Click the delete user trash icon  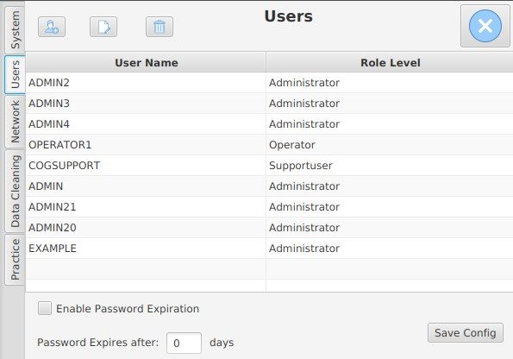160,27
